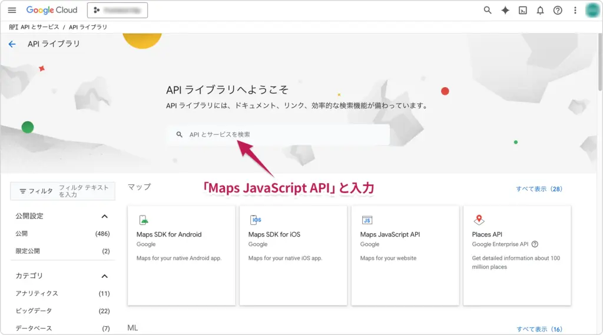Collapse the 公開設定 section
Image resolution: width=603 pixels, height=335 pixels.
coord(104,216)
